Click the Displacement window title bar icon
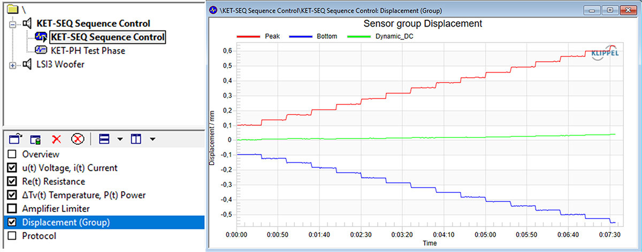 click(x=213, y=10)
